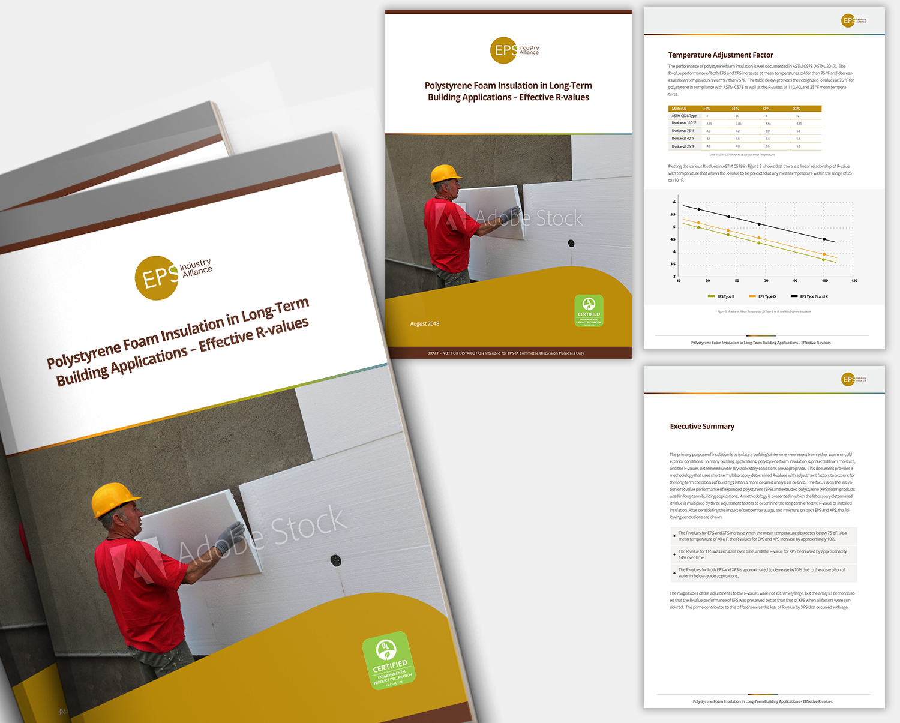
Task: Select the "ASTM C578 Type" row label
Action: (684, 116)
